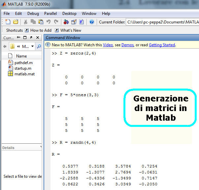Select the pathdef.m file name

click(x=23, y=63)
